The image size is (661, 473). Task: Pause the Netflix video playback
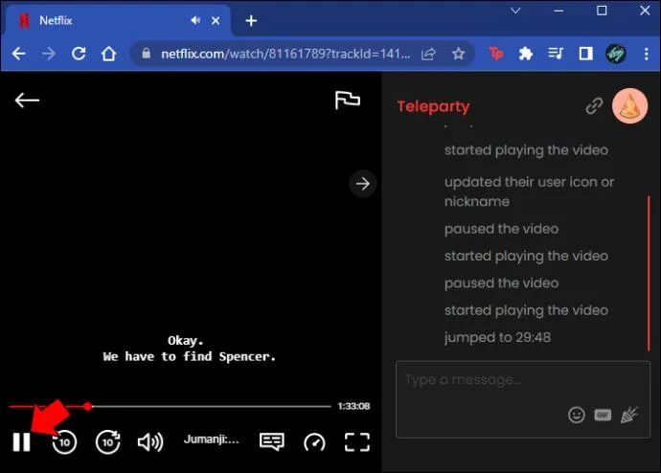coord(21,441)
